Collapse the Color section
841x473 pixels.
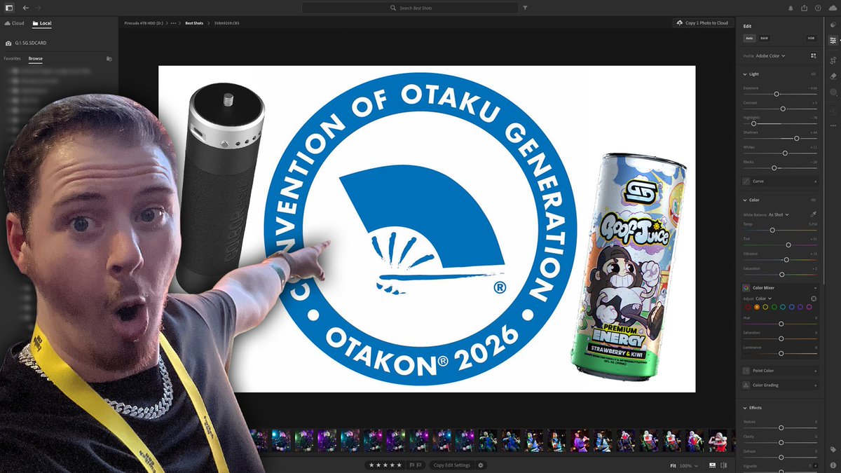click(x=746, y=200)
